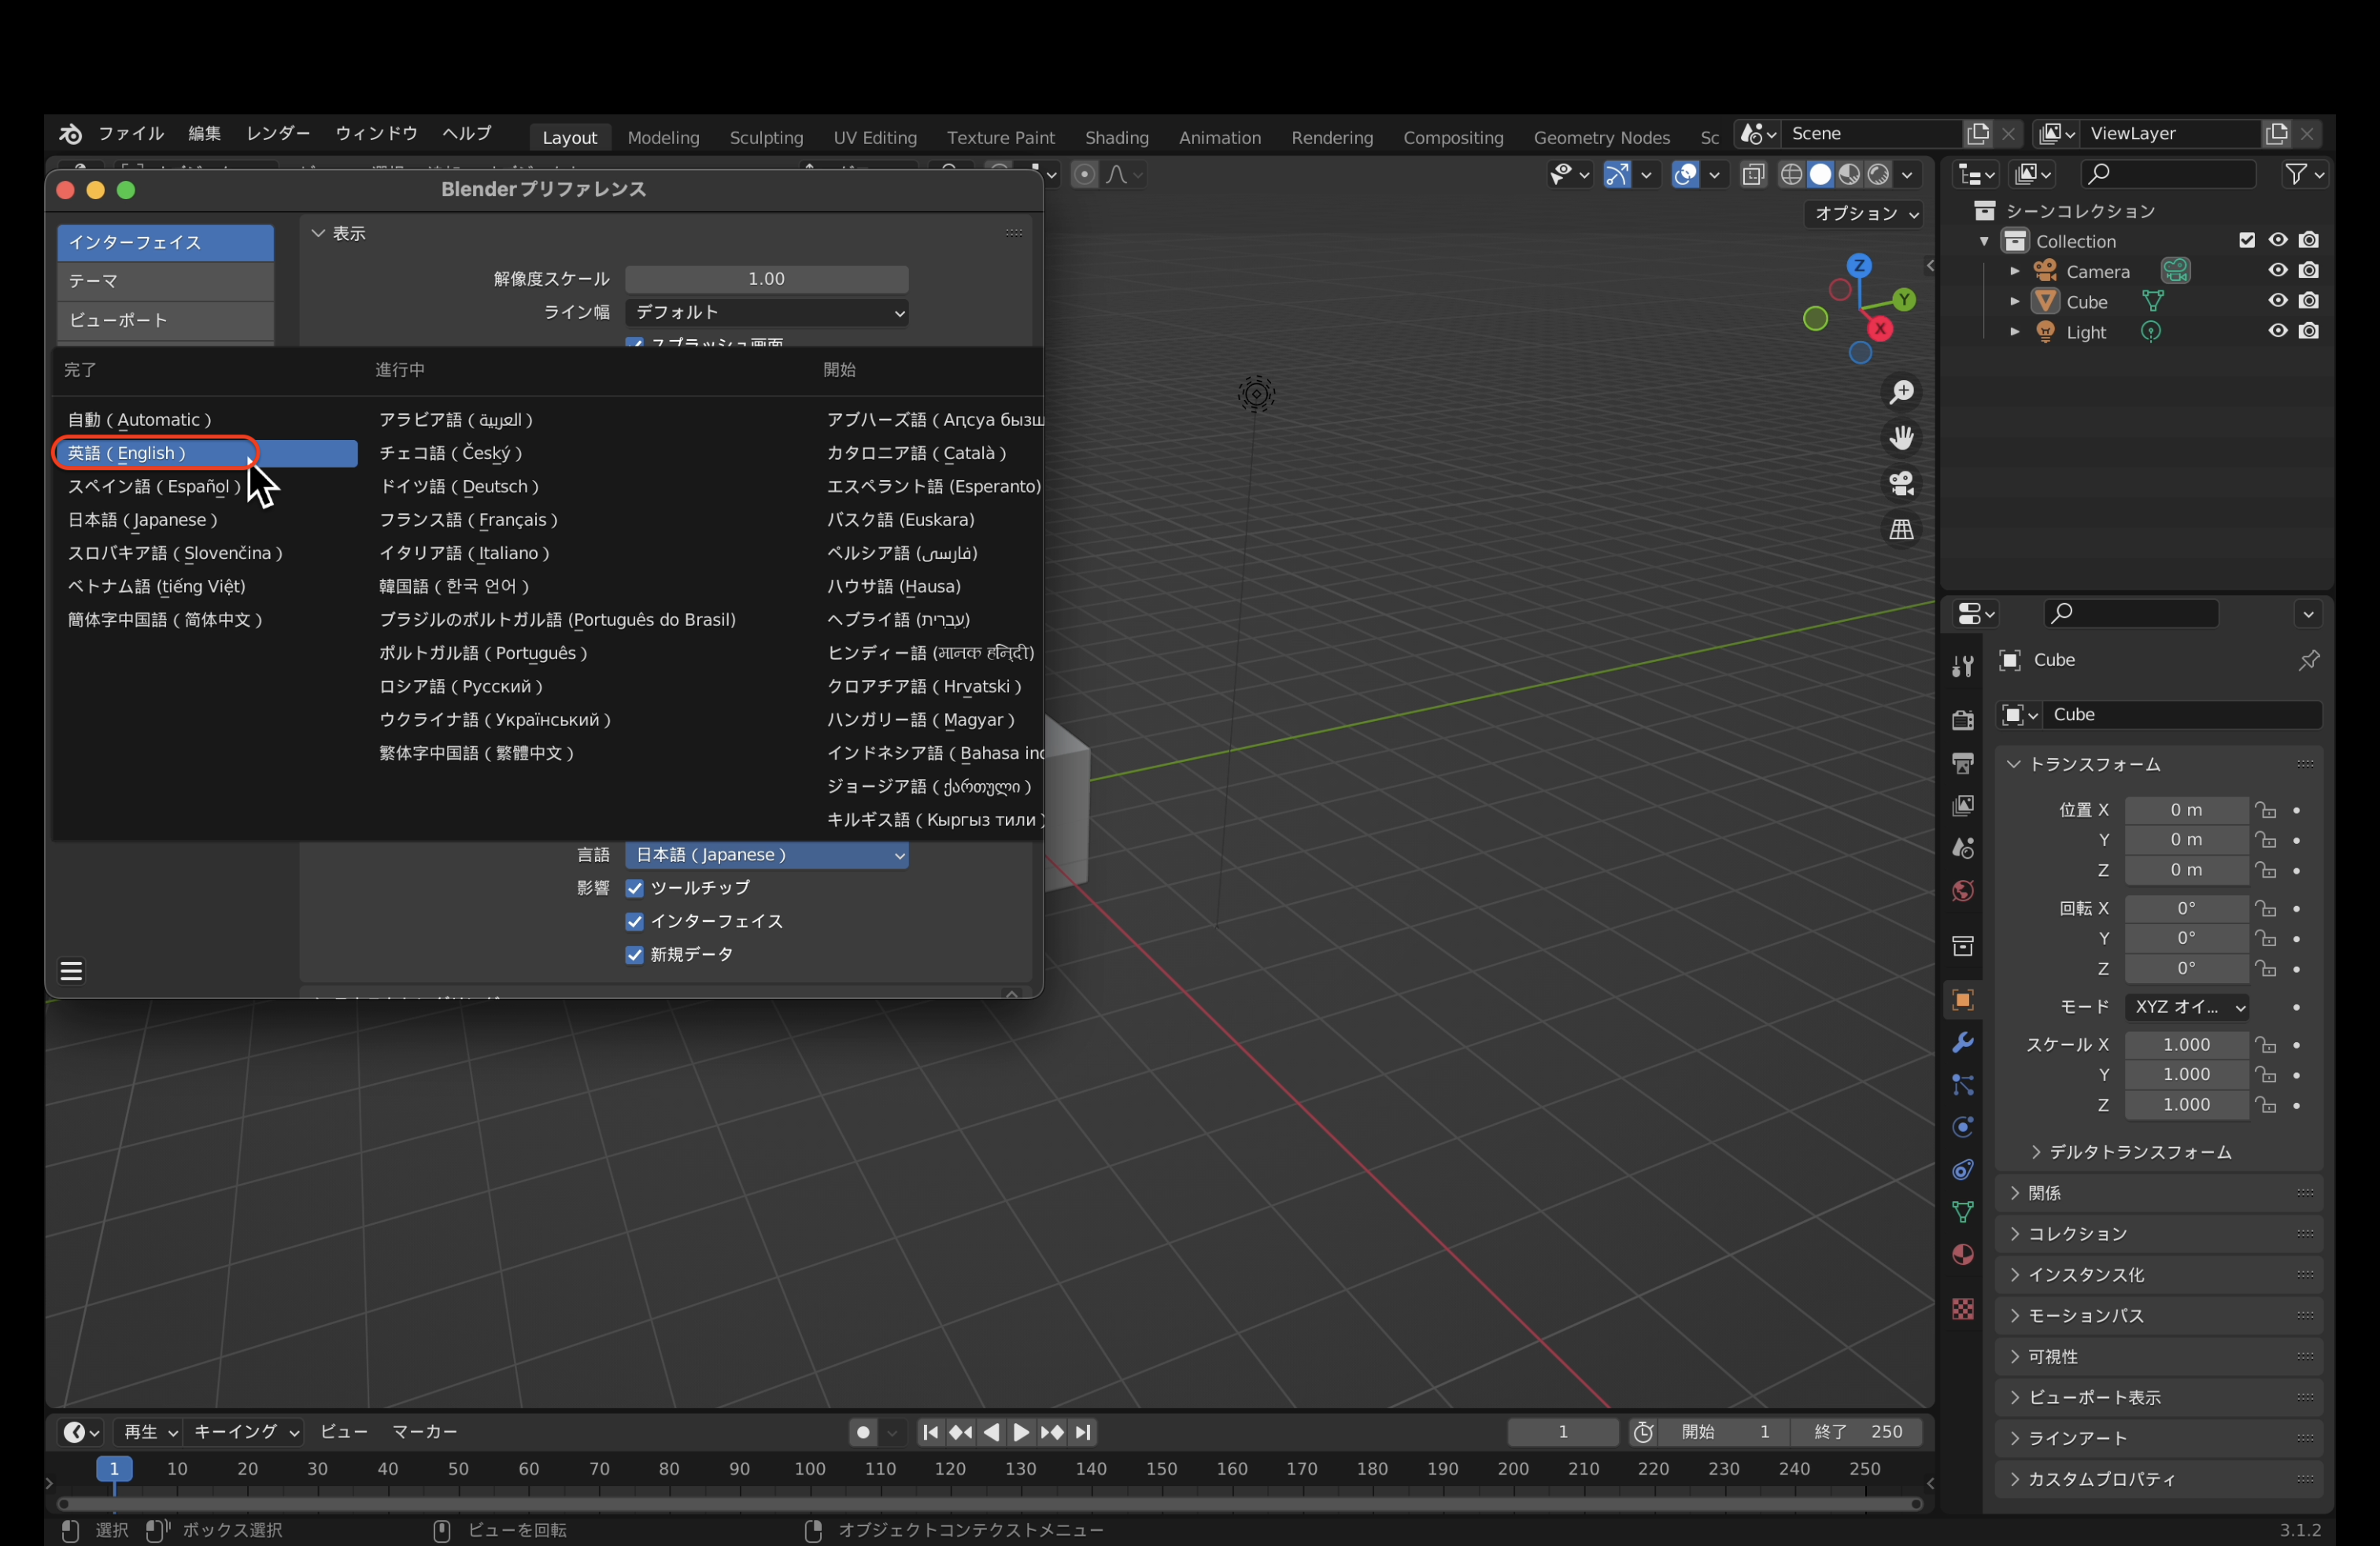Toggle X-ray display icon

(1753, 175)
